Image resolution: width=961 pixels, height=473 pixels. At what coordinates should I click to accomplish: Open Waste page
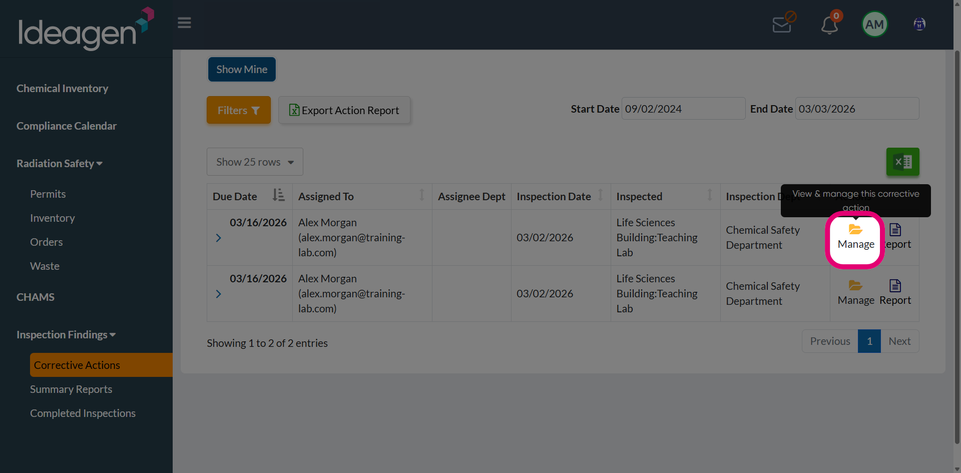[45, 266]
